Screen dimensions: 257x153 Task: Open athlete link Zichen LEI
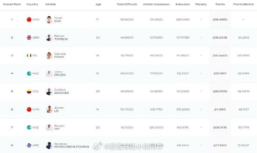tap(59, 109)
